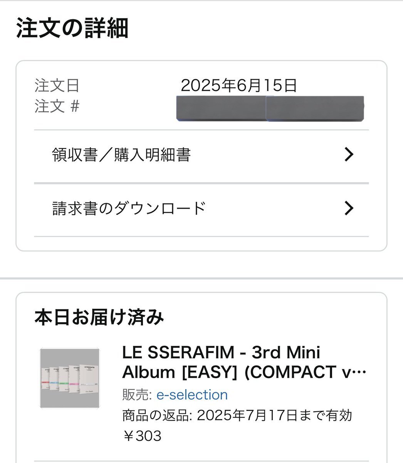Tap the 本日お届け済み delivery status heading

point(99,317)
